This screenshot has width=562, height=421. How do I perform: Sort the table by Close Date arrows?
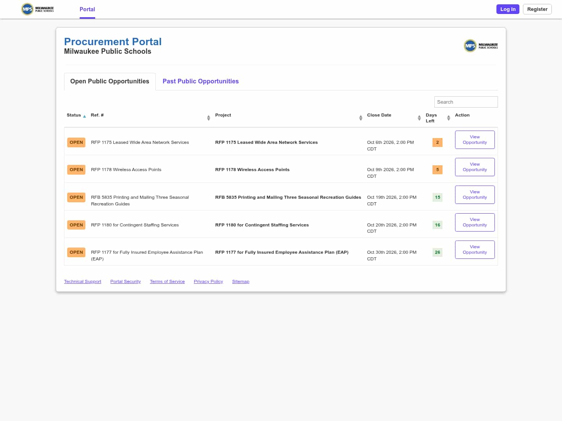[419, 118]
